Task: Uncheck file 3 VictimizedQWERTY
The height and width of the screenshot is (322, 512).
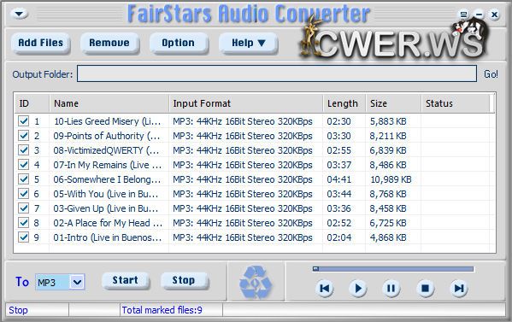Action: tap(24, 150)
